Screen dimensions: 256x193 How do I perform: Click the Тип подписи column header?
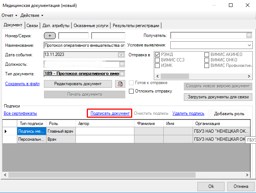pos(31,124)
